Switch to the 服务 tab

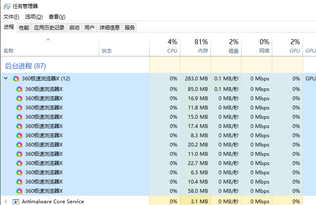(x=129, y=28)
